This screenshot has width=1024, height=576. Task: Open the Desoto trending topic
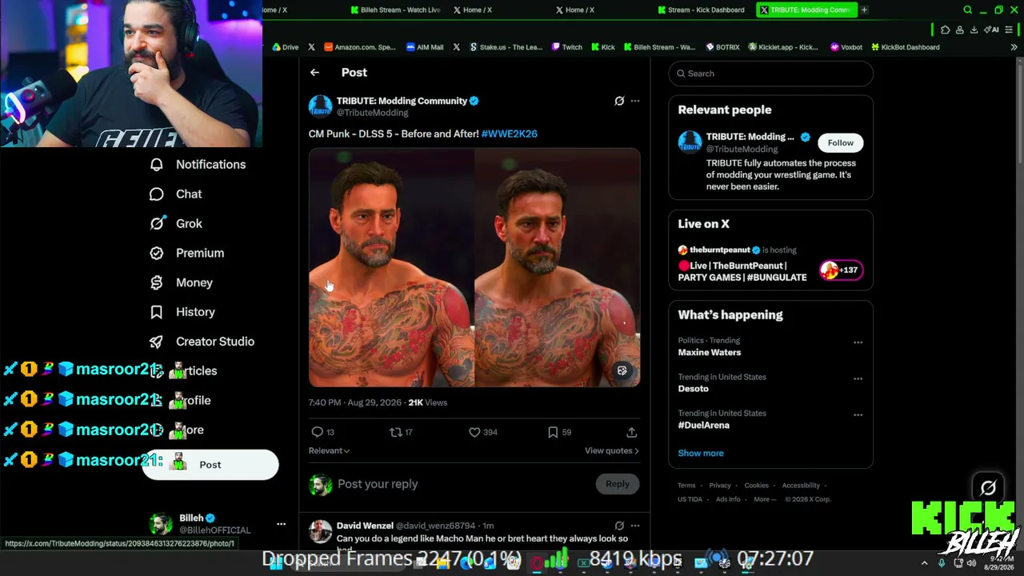click(694, 389)
